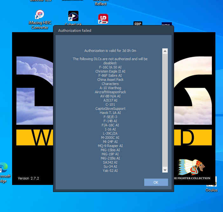Open iMazing HEIC Converter desktop icon

pos(40,19)
